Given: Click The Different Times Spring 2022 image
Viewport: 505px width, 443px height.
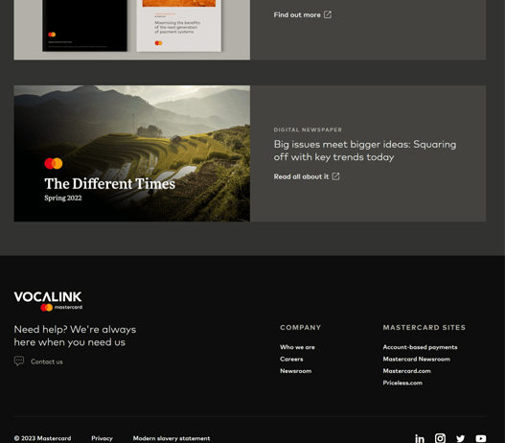Looking at the screenshot, I should point(131,153).
